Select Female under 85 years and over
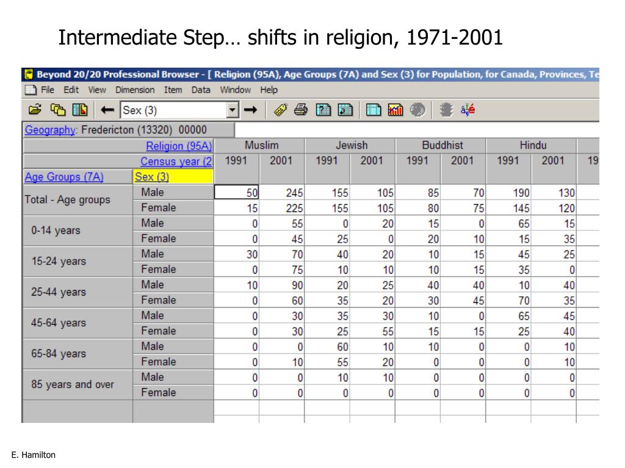625x468 pixels. tap(173, 392)
